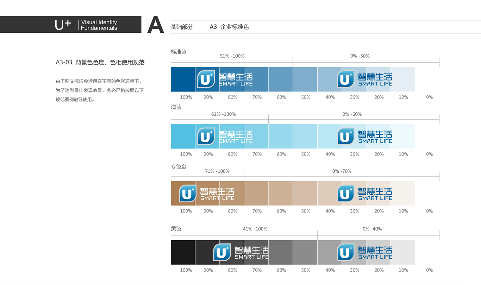This screenshot has width=481, height=285.
Task: Click the '0% -50%' range label
Action: tap(360, 56)
